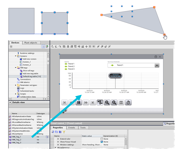The width and height of the screenshot is (175, 149).
Task: Open the Trend 1 threshold dropdown
Action: (x=157, y=65)
